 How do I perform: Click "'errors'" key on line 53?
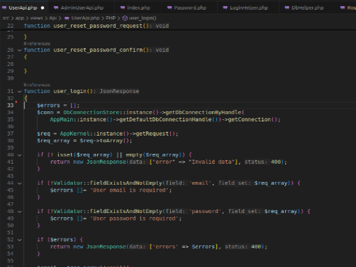tap(164, 247)
